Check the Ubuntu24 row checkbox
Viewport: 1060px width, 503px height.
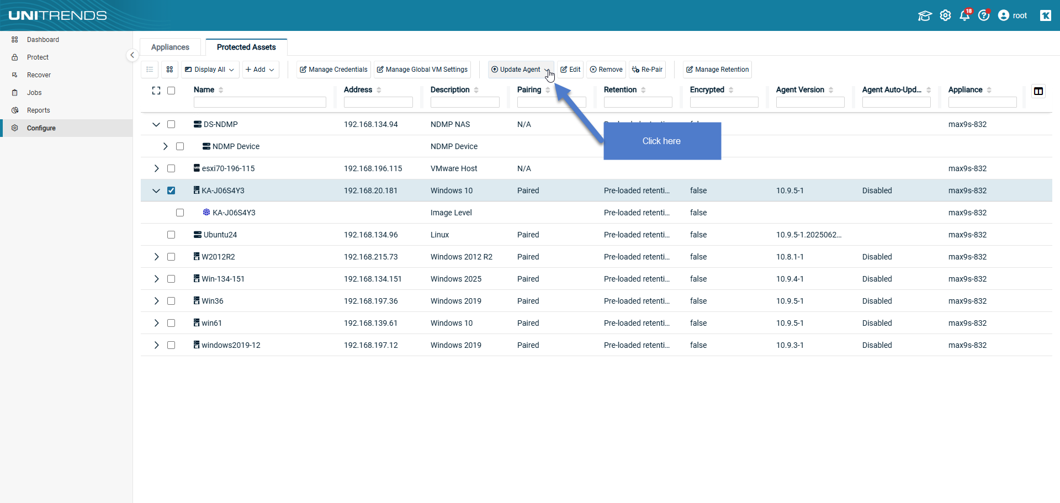[171, 235]
